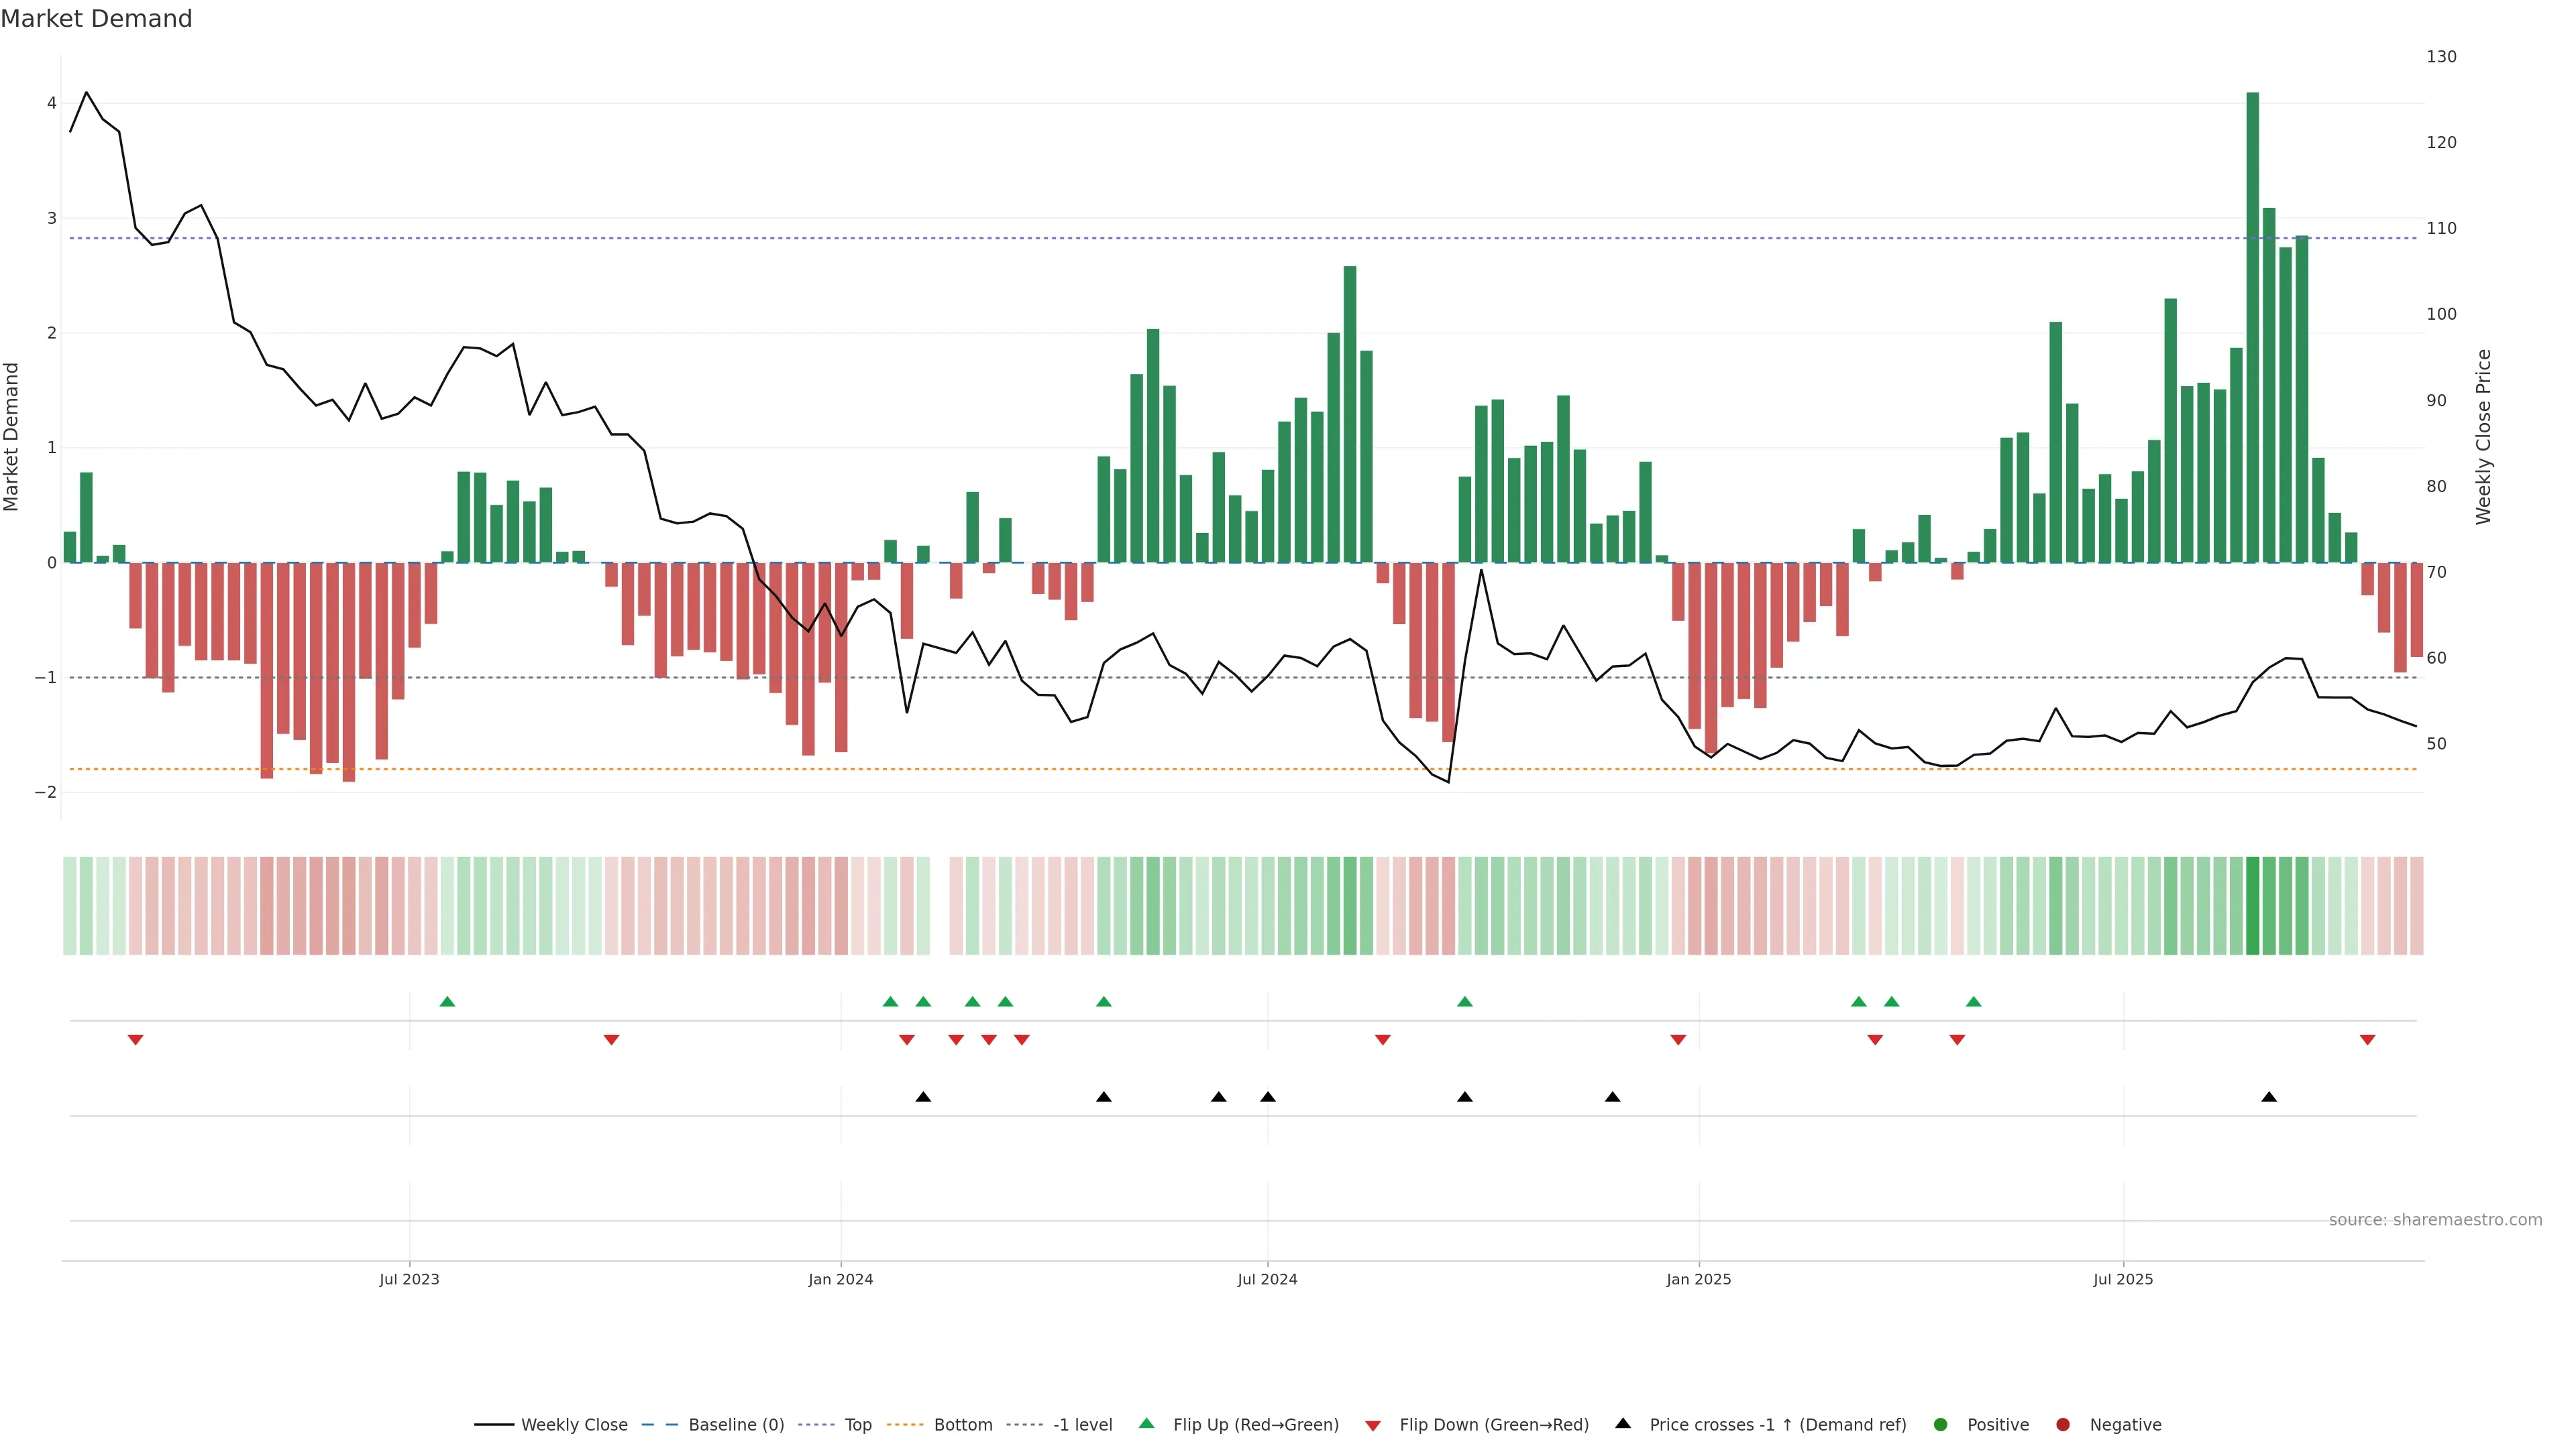Image resolution: width=2576 pixels, height=1448 pixels.
Task: Toggle the Top dotted line legend
Action: (857, 1424)
